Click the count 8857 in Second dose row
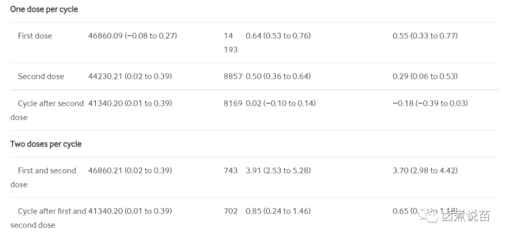Viewport: 507px width, 238px height. click(x=233, y=76)
